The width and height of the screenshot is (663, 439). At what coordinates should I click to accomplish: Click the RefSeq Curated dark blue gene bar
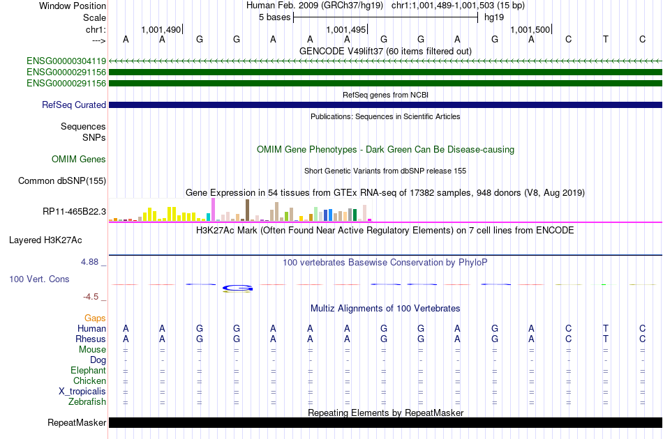[x=385, y=105]
